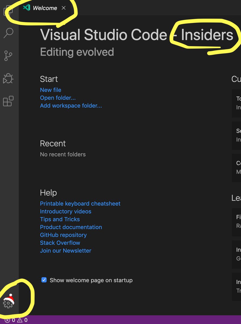The width and height of the screenshot is (241, 324).
Task: Close the Welcome tab
Action: pyautogui.click(x=64, y=8)
